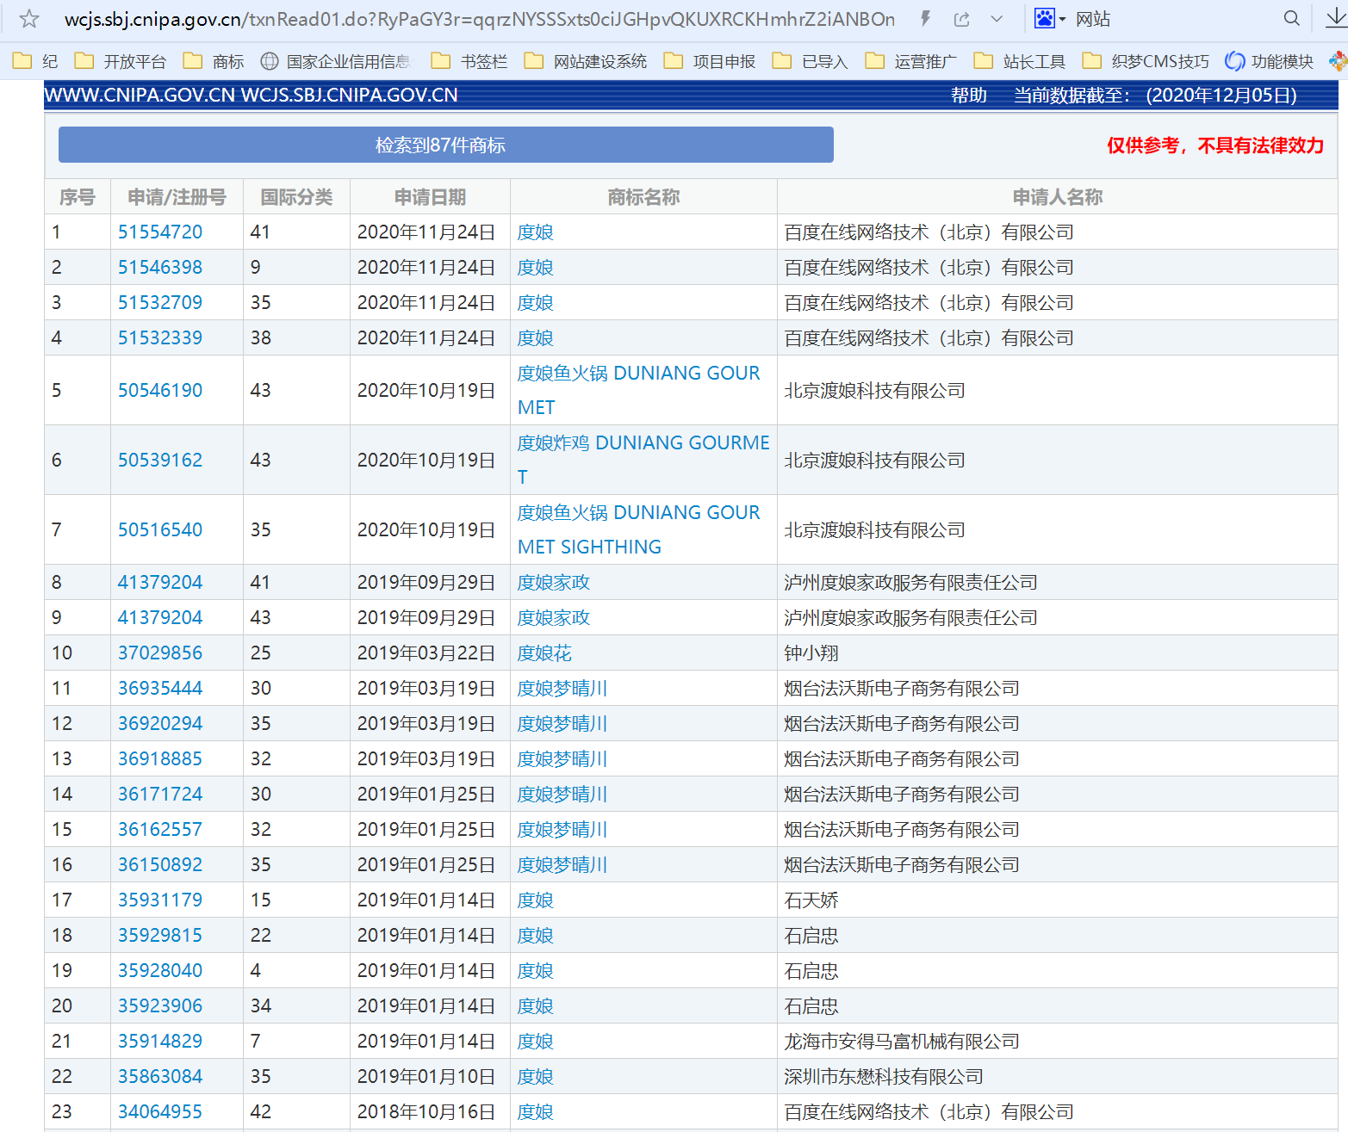Click the lightning speed-mode icon
This screenshot has height=1132, width=1348.
click(926, 19)
